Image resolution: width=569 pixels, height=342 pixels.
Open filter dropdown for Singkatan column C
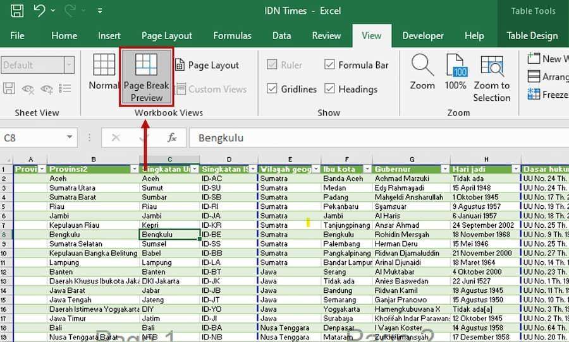tap(195, 169)
